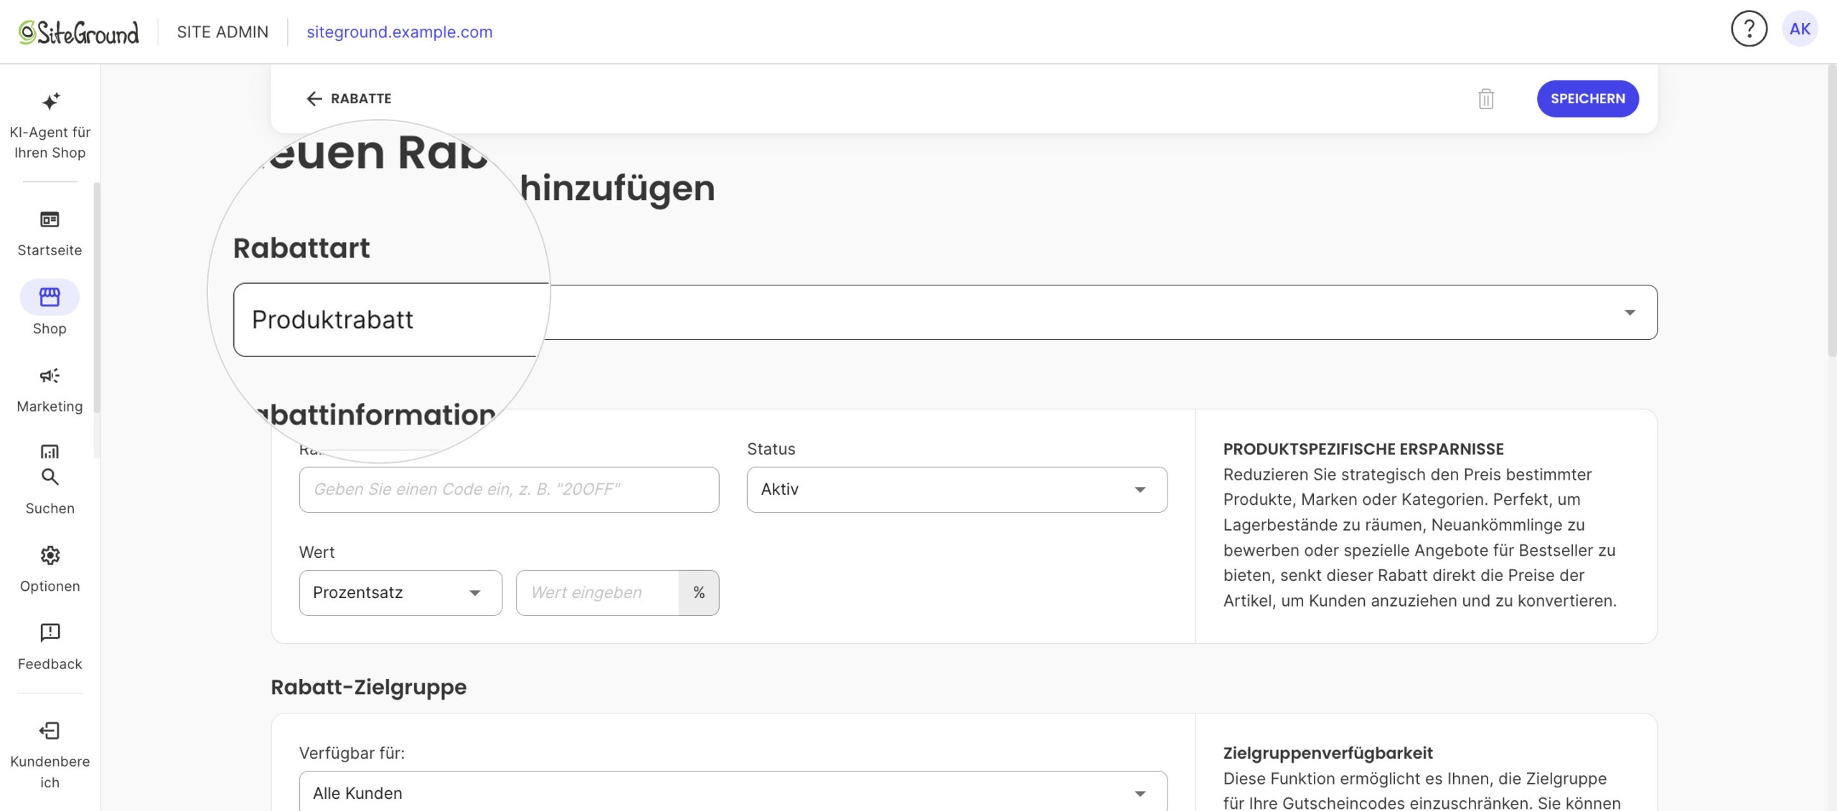Viewport: 1837px width, 811px height.
Task: Click the SiteGround logo
Action: click(78, 32)
